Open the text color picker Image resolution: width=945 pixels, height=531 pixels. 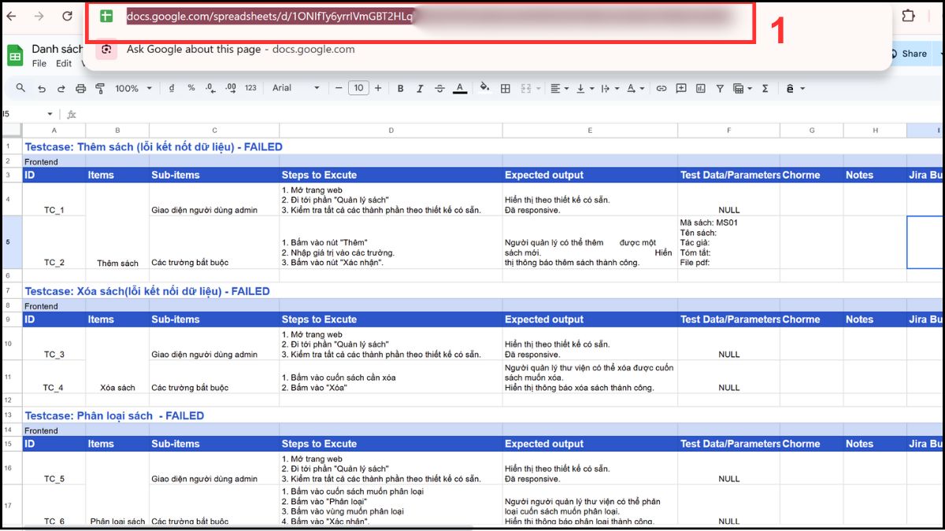pos(459,88)
